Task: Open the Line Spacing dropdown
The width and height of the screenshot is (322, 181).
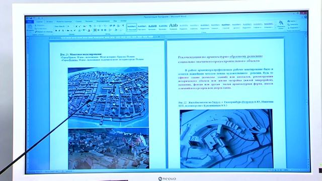Action: pyautogui.click(x=111, y=30)
